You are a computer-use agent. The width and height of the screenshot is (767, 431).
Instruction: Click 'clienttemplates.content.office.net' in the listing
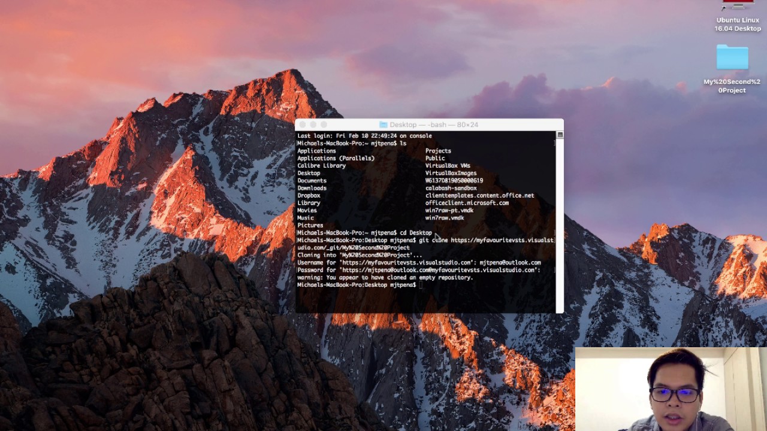[479, 196]
